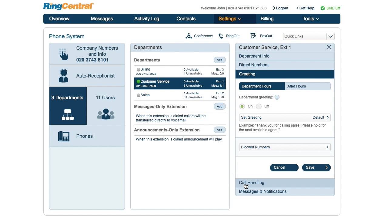Select the On radio for department greeting
This screenshot has width=388, height=218.
click(242, 106)
